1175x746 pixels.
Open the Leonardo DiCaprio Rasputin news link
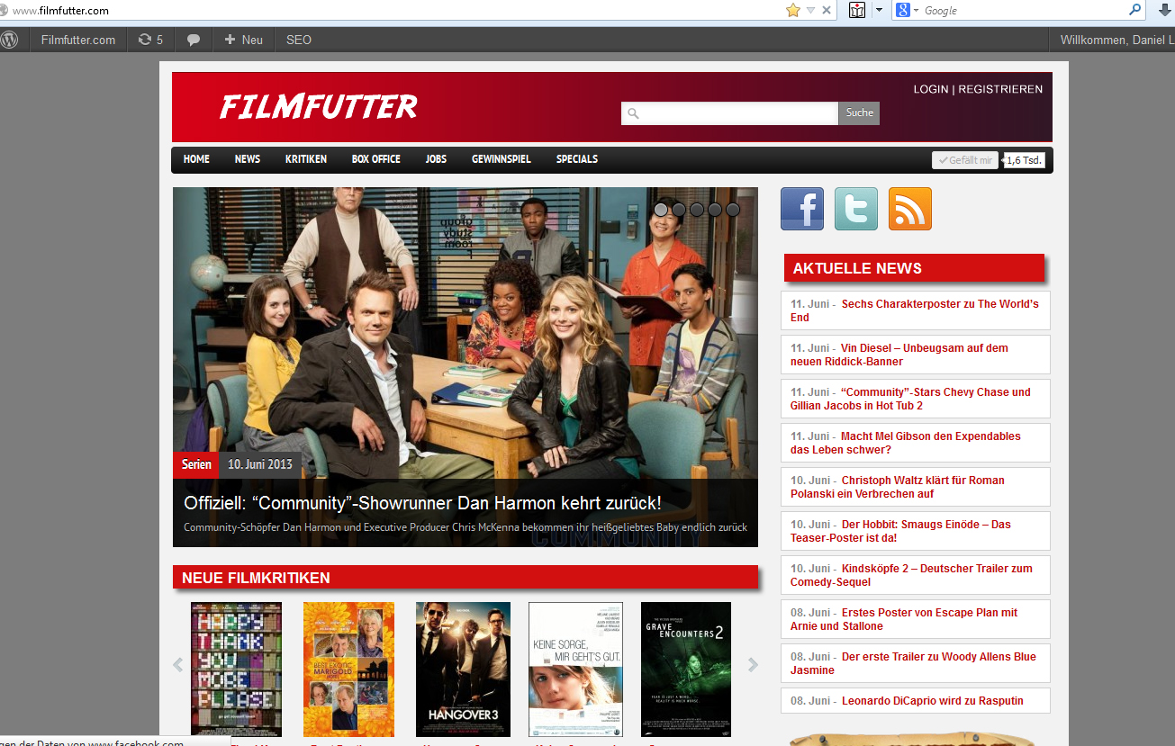click(932, 701)
